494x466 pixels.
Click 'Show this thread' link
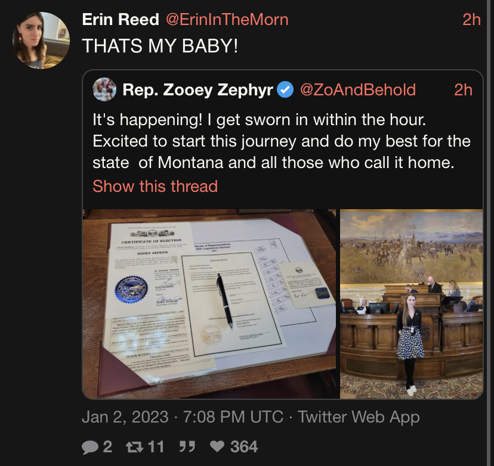155,186
